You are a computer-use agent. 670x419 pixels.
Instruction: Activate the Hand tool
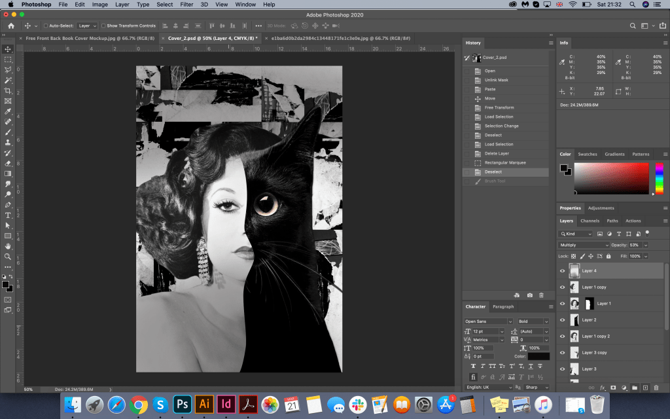[8, 246]
